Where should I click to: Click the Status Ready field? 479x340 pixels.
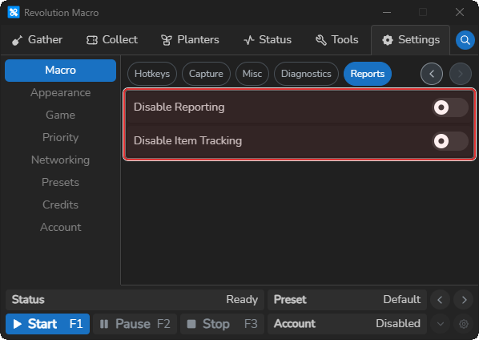coord(135,300)
